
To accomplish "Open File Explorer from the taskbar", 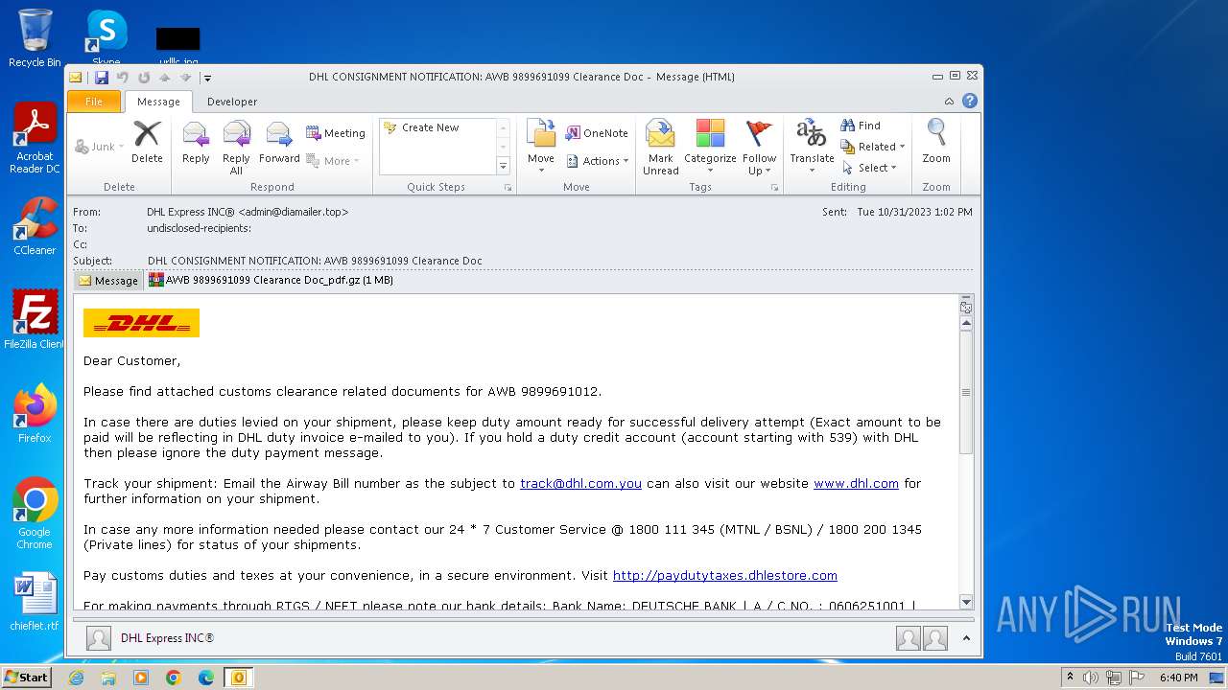I will tap(108, 678).
